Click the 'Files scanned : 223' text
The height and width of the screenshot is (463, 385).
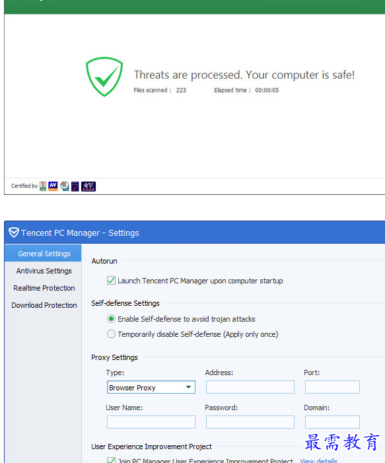pos(160,90)
